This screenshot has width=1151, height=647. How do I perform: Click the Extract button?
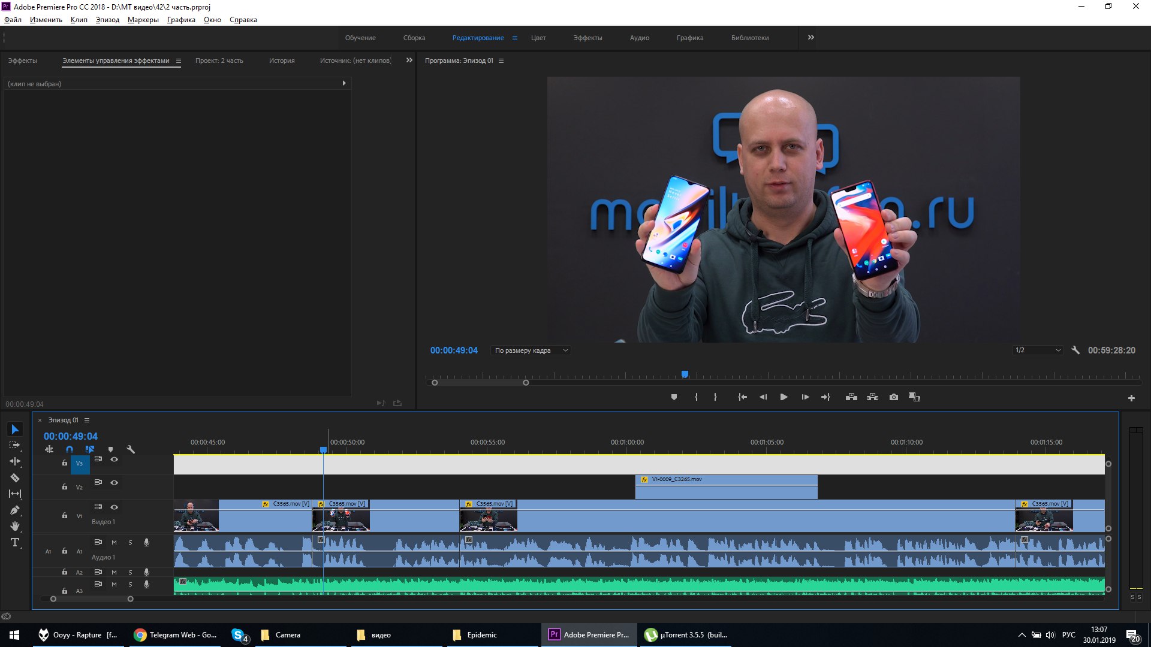(872, 397)
